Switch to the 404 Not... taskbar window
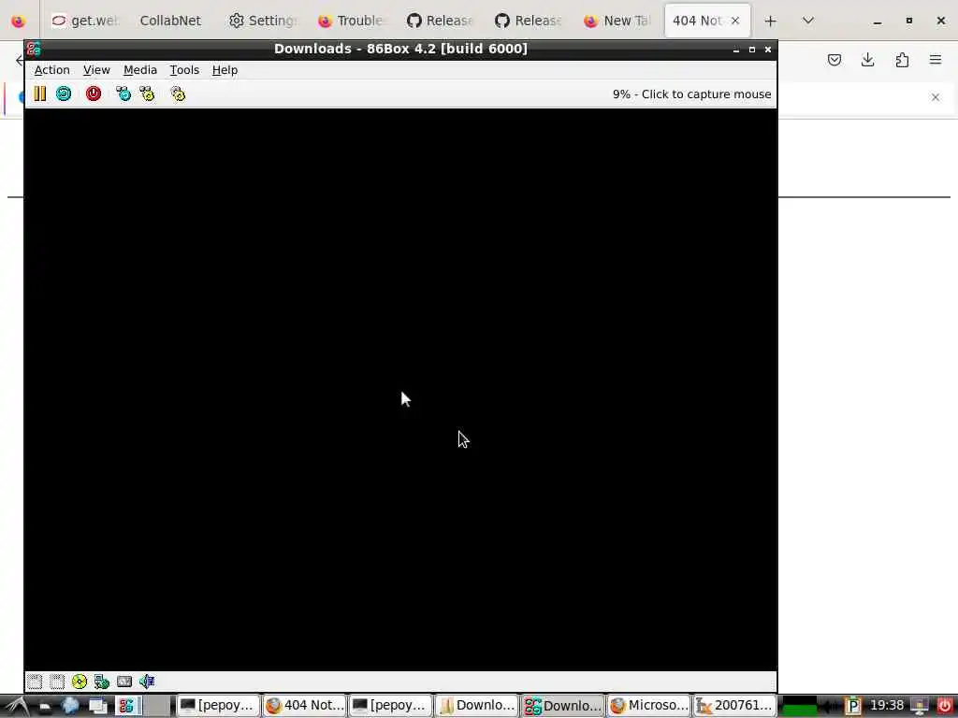This screenshot has height=718, width=958. [304, 706]
